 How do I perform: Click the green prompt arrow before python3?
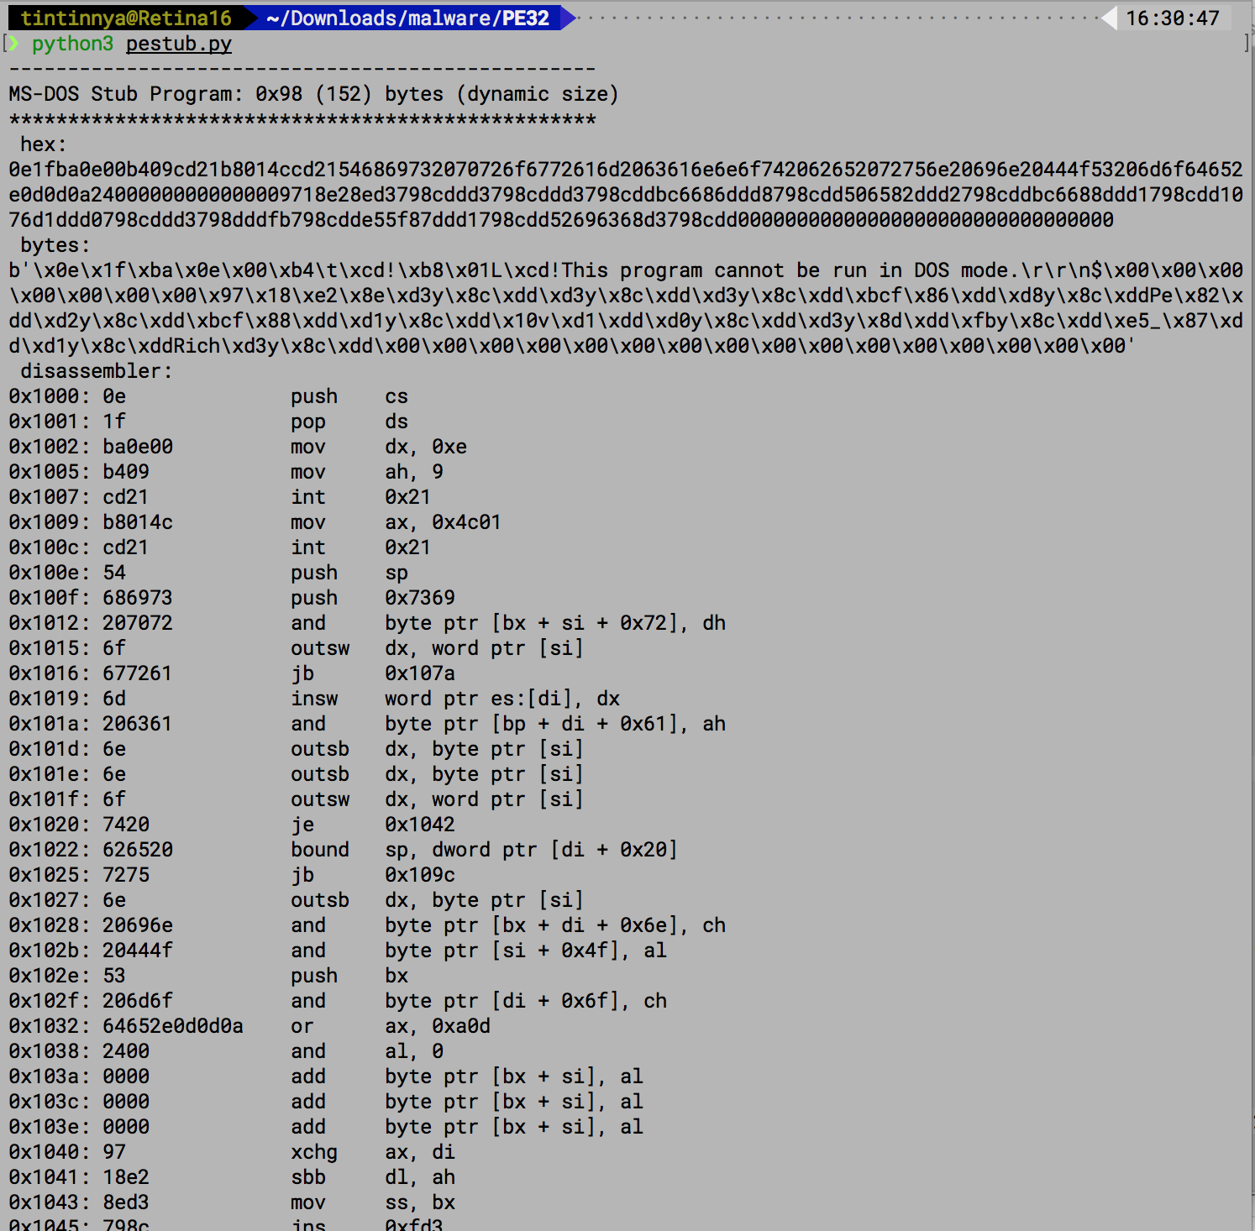click(13, 43)
